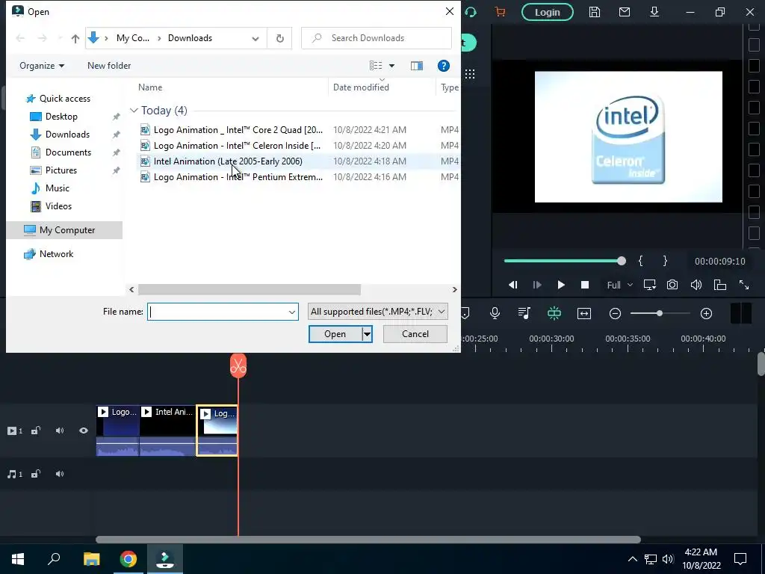The height and width of the screenshot is (574, 765).
Task: Click the zoom-to-fit timeline icon
Action: pos(584,313)
